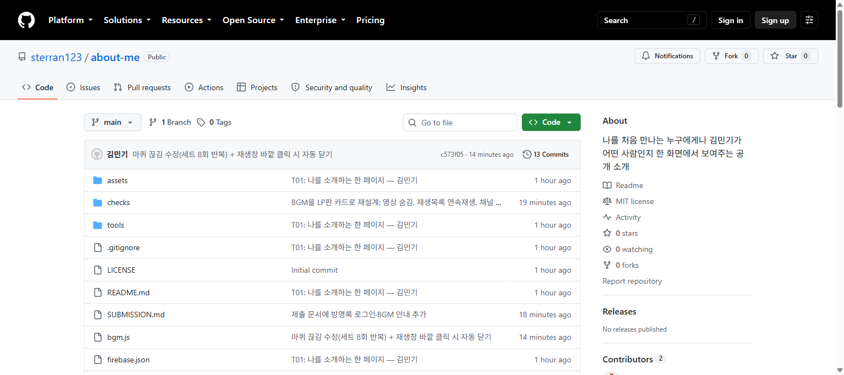Fork the about-me repository
The width and height of the screenshot is (844, 375).
[732, 56]
